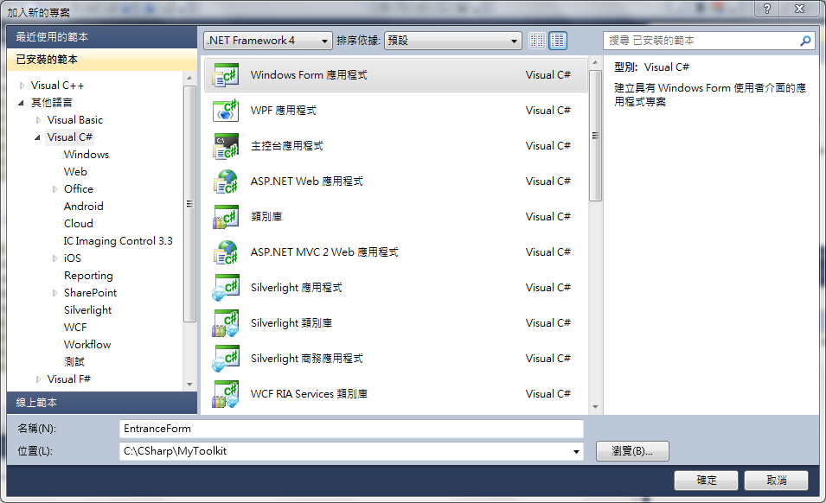Click the Windows Form 應用程式 template icon
The width and height of the screenshot is (826, 503).
pos(226,75)
